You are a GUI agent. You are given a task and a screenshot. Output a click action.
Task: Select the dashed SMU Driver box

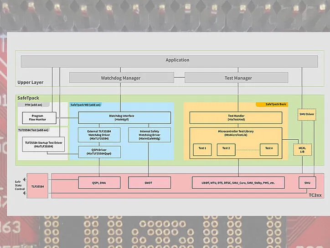coord(307,115)
